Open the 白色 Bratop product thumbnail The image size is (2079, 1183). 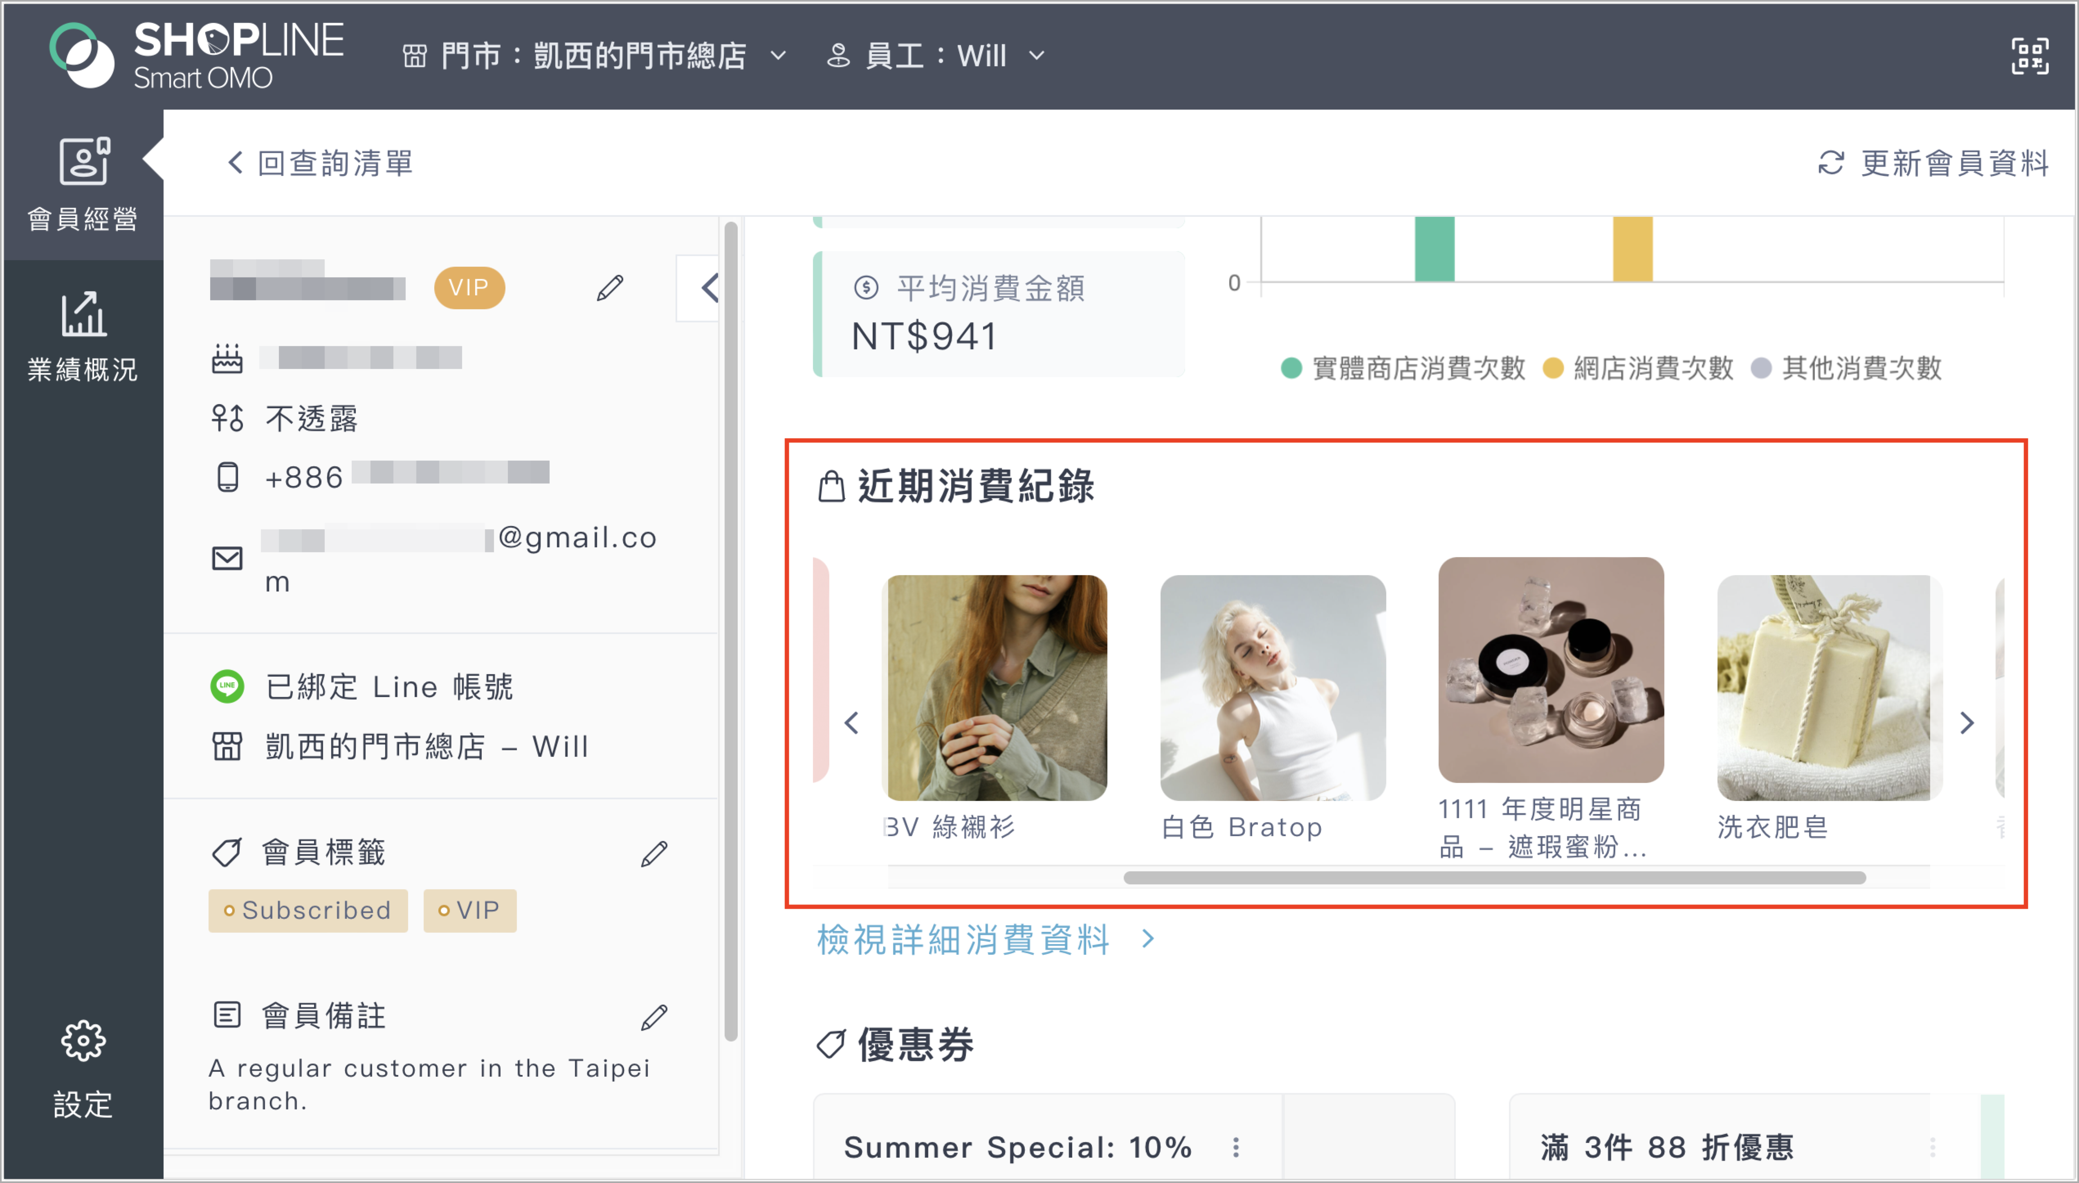1273,688
